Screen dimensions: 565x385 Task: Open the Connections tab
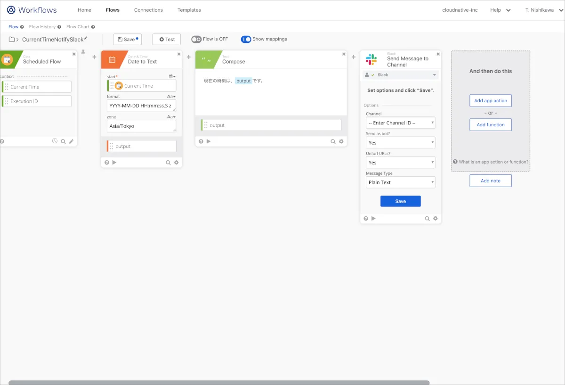click(148, 10)
